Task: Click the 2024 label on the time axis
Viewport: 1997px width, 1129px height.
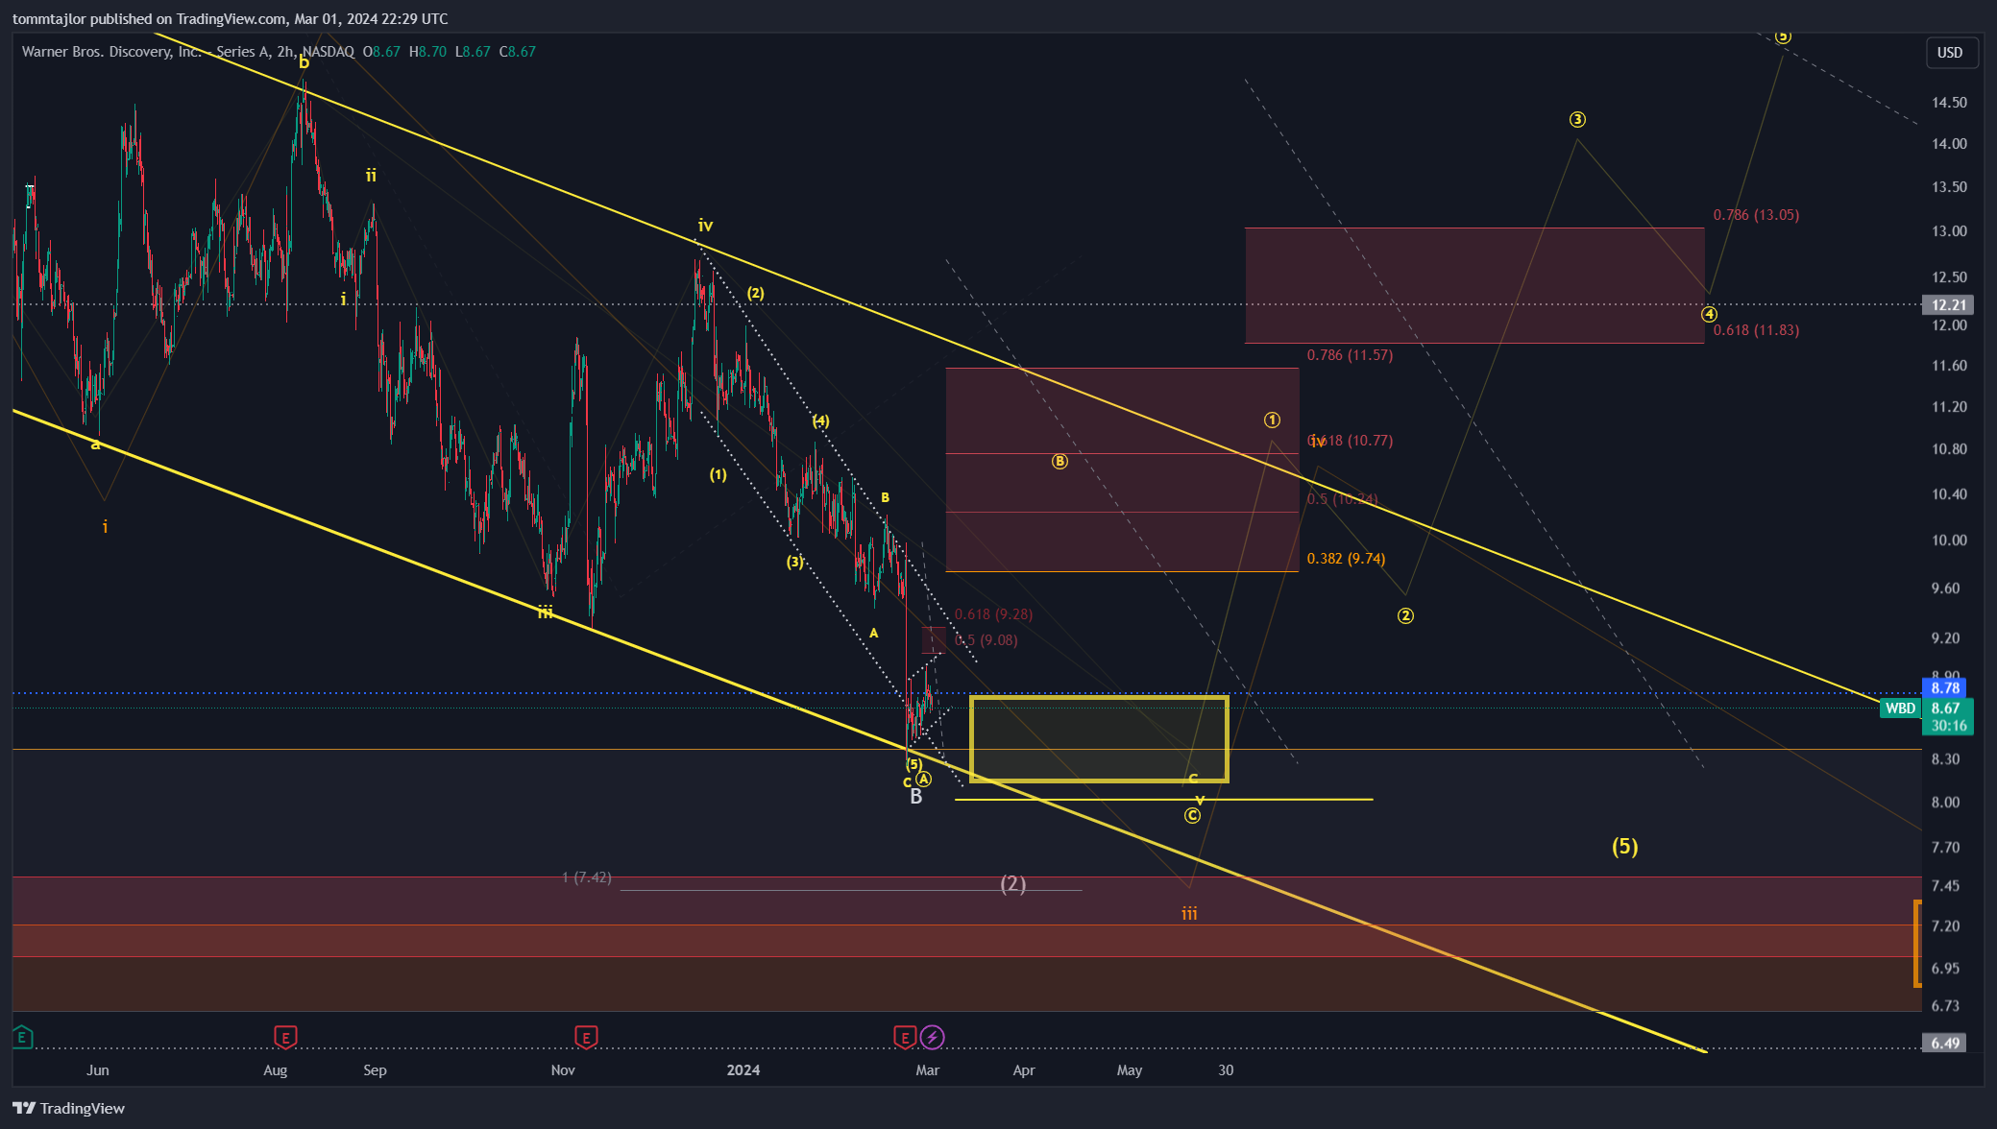Action: (x=743, y=1070)
